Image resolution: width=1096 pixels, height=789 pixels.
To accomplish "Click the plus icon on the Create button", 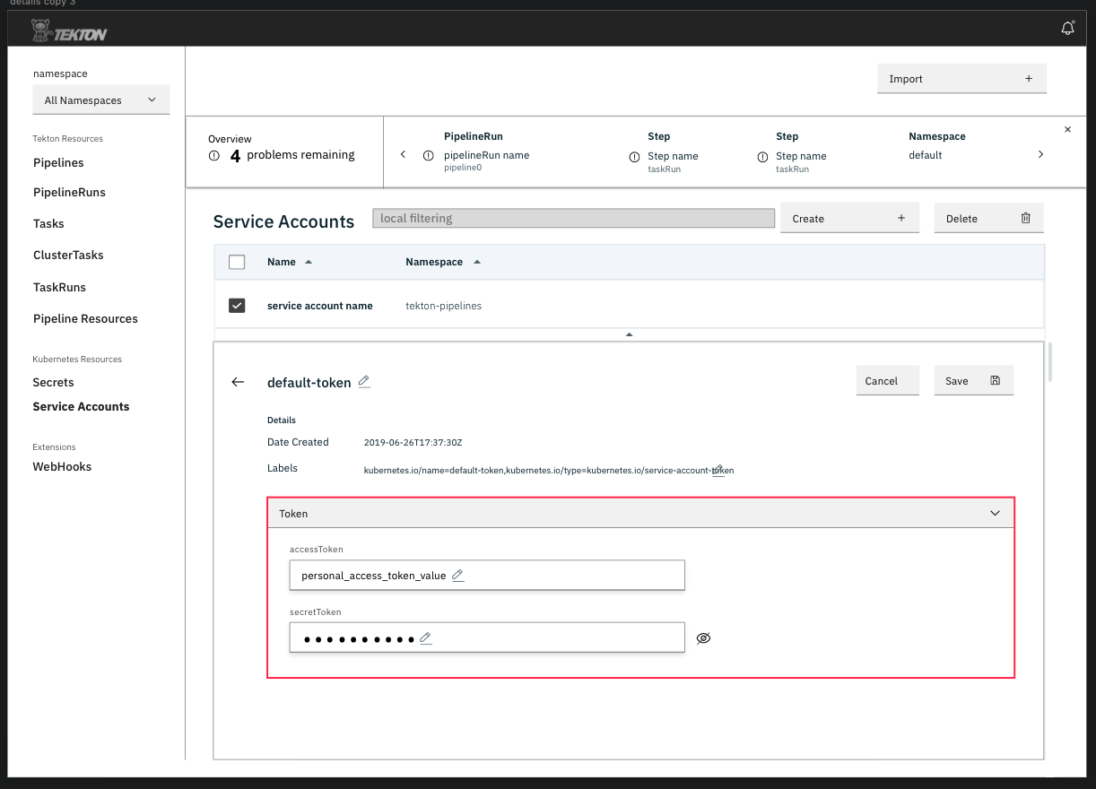I will [x=901, y=217].
